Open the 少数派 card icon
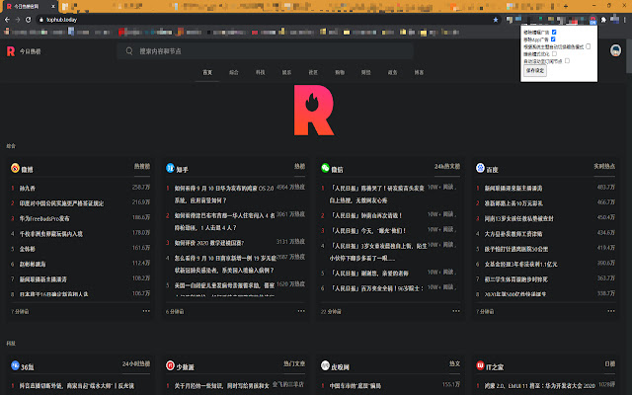 pyautogui.click(x=170, y=365)
